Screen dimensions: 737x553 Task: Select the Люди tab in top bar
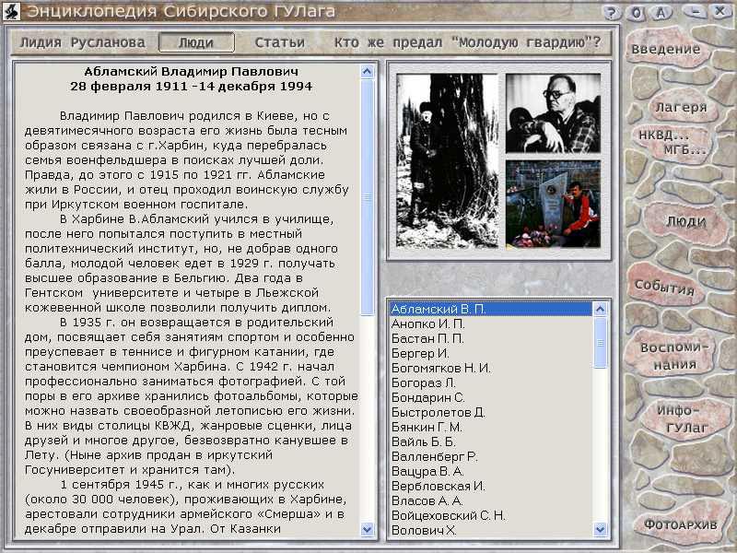point(196,42)
